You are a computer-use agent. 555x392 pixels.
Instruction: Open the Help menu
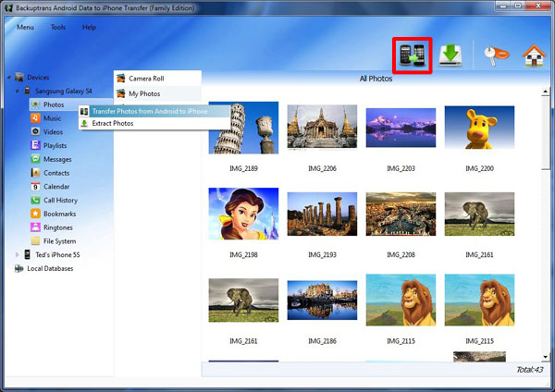coord(89,27)
